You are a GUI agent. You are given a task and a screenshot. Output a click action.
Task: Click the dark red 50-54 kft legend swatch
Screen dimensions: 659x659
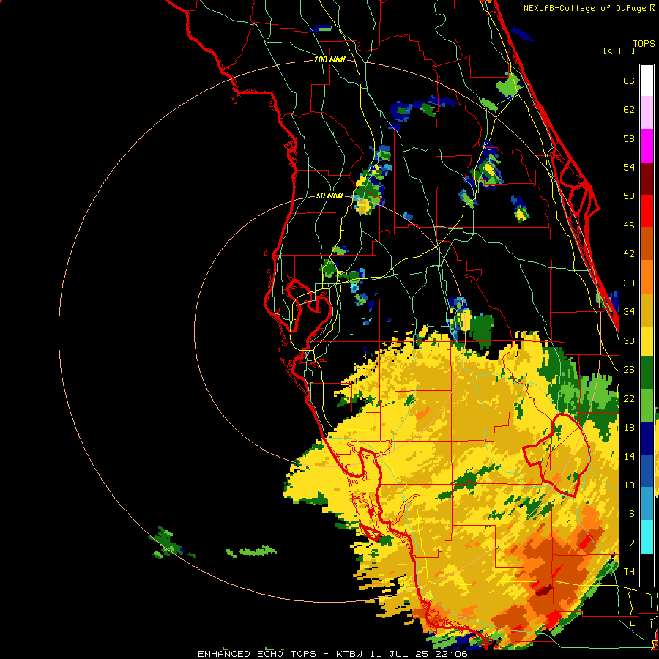tap(647, 179)
